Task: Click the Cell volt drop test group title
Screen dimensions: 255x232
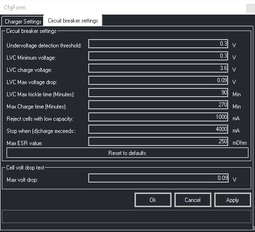Action: click(x=25, y=168)
